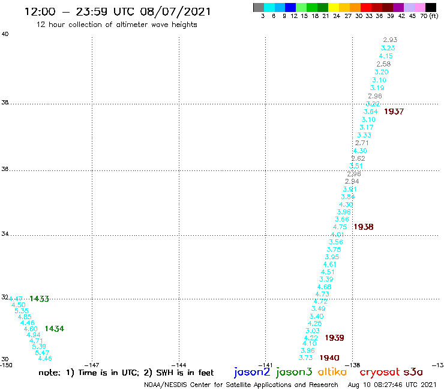Click the s3a satellite legend label
Viewport: 444px width, 390px height.
point(413,372)
